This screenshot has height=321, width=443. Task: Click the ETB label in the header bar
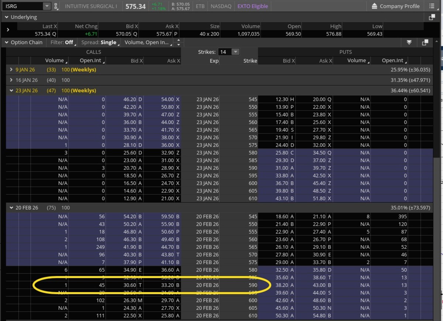tap(200, 6)
